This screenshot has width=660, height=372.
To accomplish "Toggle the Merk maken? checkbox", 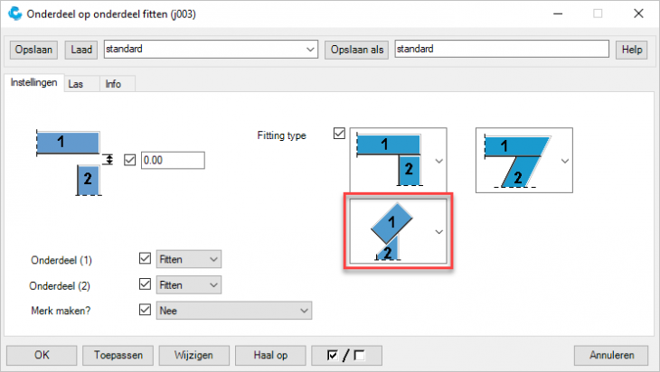I will point(145,310).
